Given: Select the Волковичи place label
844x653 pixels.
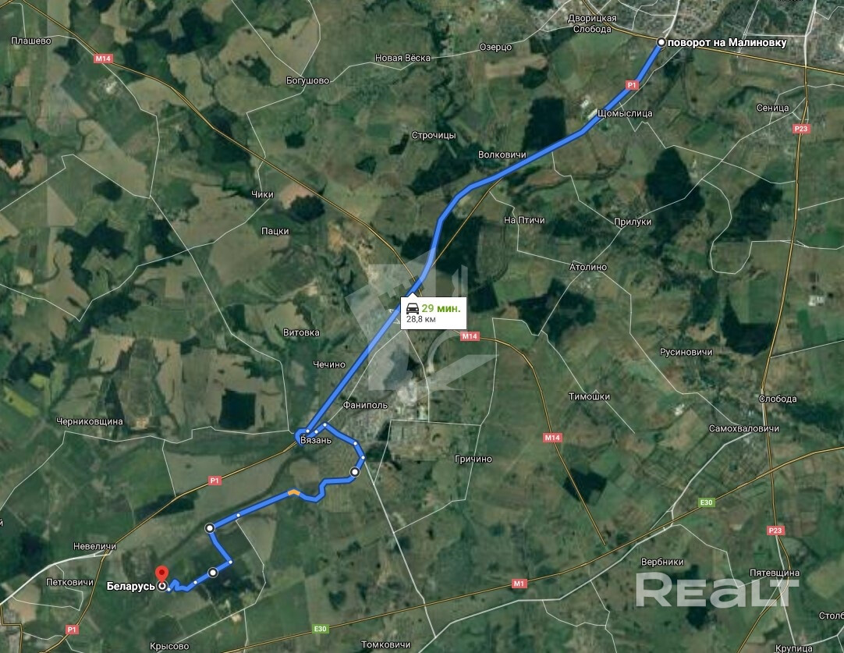Looking at the screenshot, I should tap(502, 154).
